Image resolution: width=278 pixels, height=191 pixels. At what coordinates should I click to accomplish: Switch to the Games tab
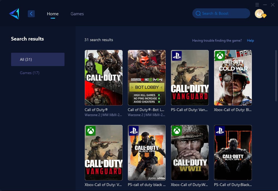click(x=77, y=14)
